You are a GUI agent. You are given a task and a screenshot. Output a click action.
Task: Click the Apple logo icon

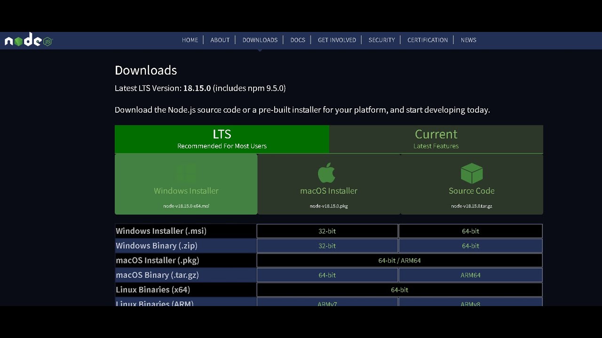pyautogui.click(x=327, y=173)
